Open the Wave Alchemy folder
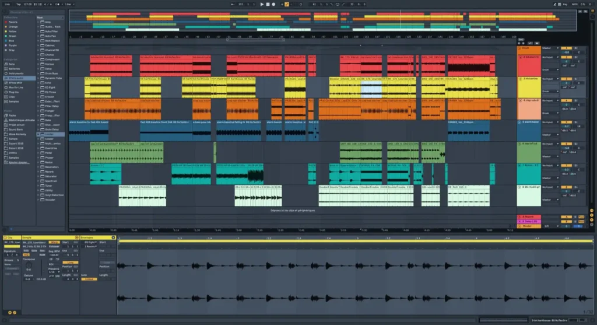The width and height of the screenshot is (597, 325). point(17,134)
